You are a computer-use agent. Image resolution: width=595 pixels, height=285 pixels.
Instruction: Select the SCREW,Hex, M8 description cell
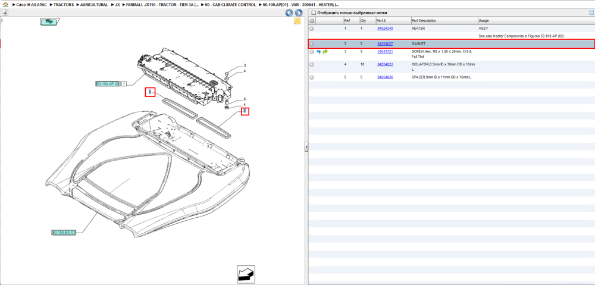443,54
